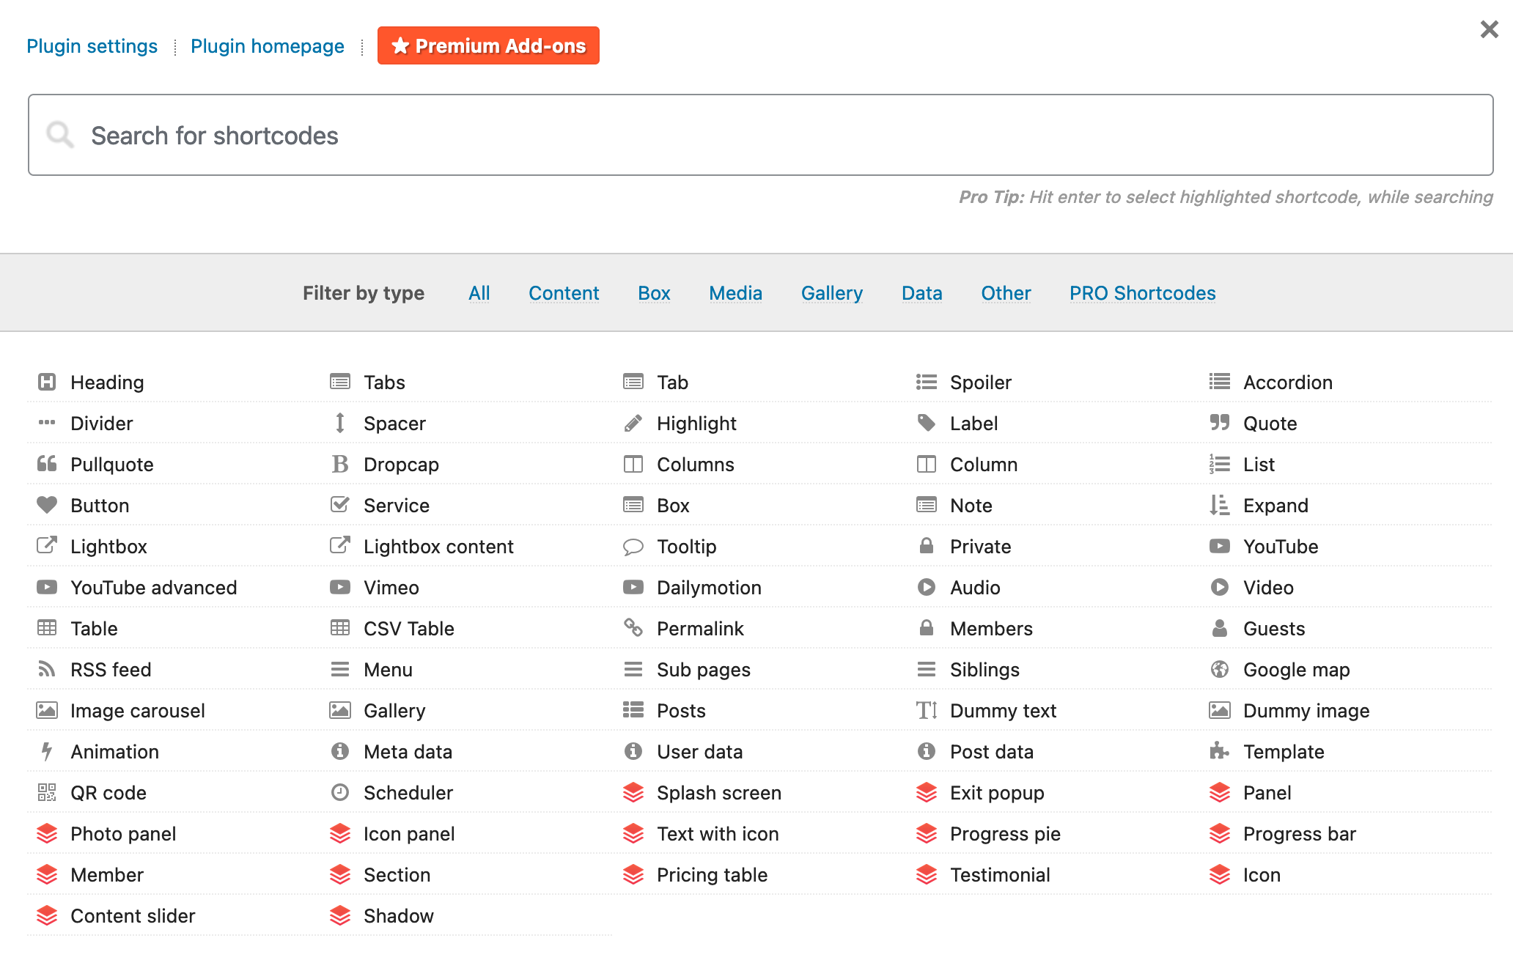Screen dimensions: 1513x960
Task: Choose the Pricing table shortcode
Action: 711,874
